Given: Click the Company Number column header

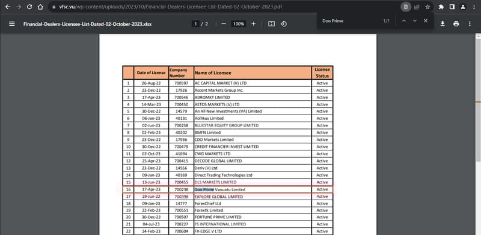Looking at the screenshot, I should [181, 73].
